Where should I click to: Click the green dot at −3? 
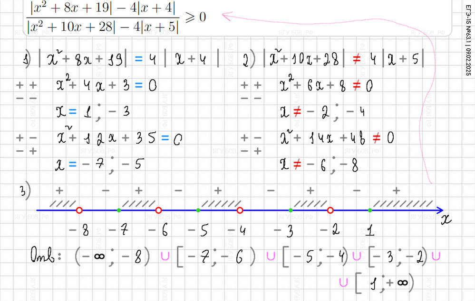(x=291, y=210)
